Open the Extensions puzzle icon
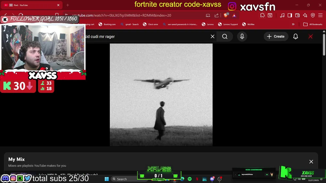 262,16
